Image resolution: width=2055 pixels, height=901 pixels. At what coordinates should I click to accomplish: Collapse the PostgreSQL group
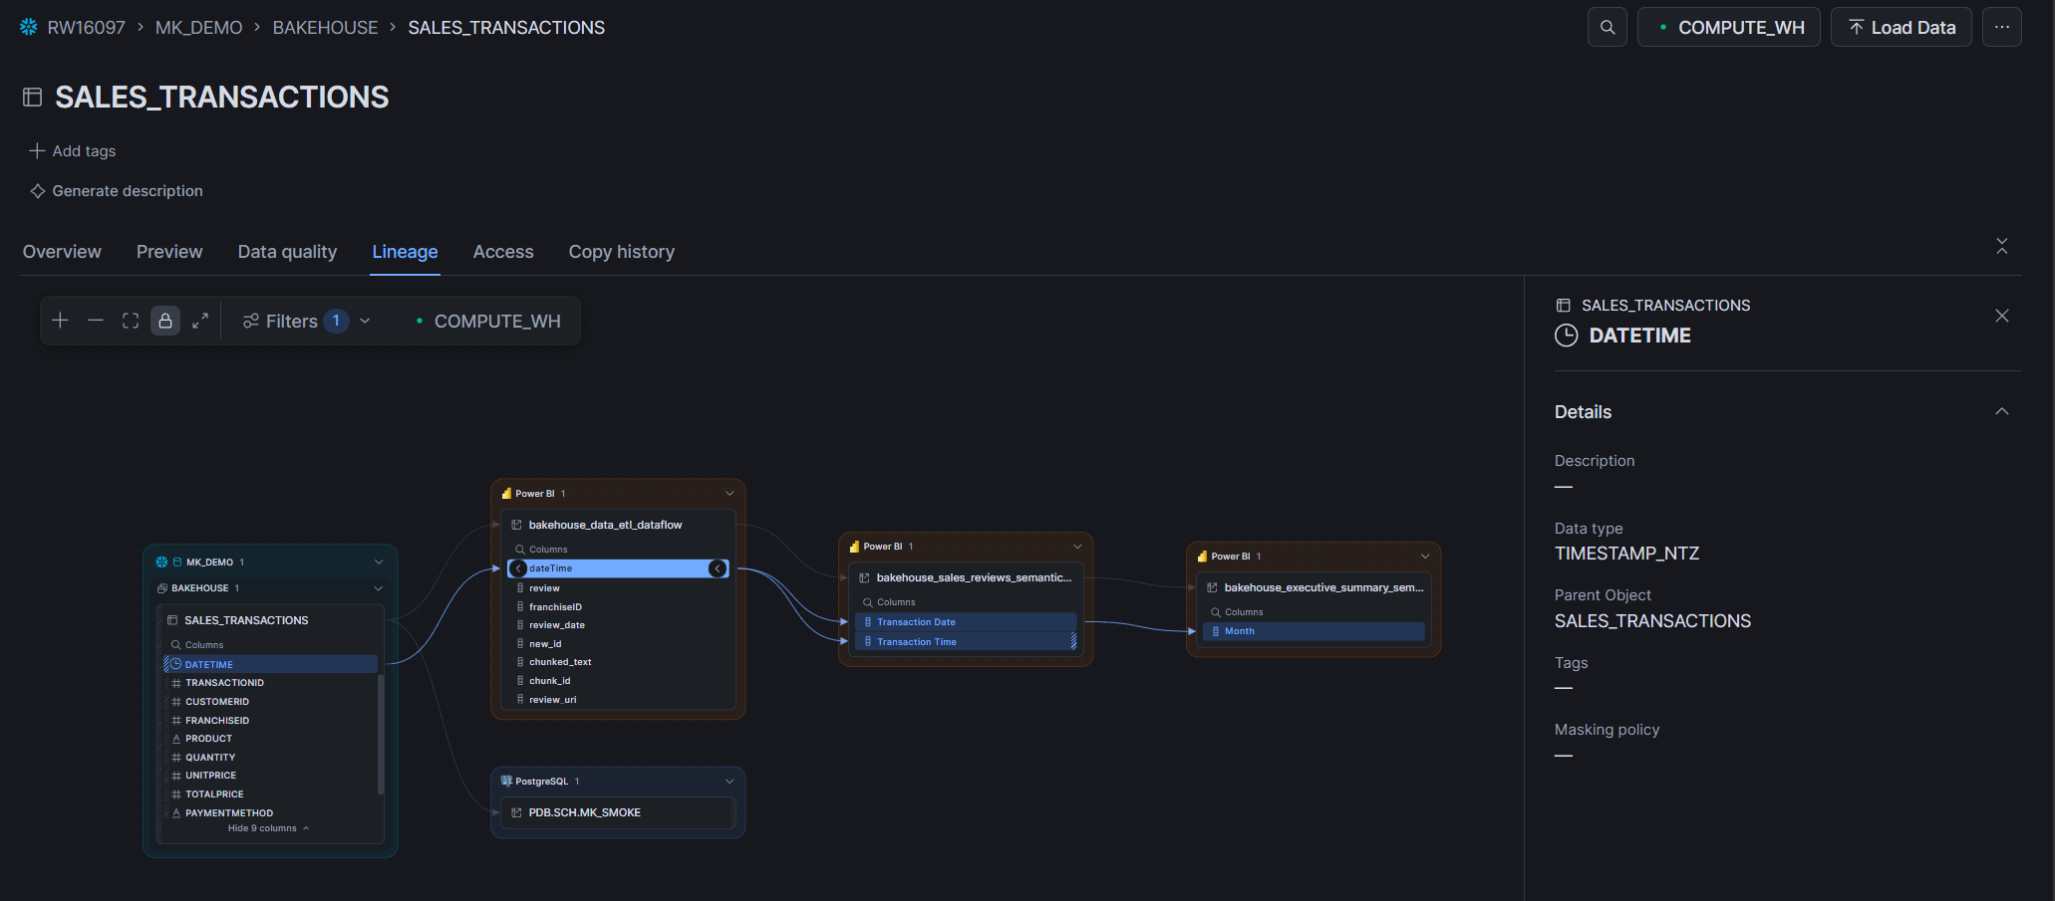point(730,782)
